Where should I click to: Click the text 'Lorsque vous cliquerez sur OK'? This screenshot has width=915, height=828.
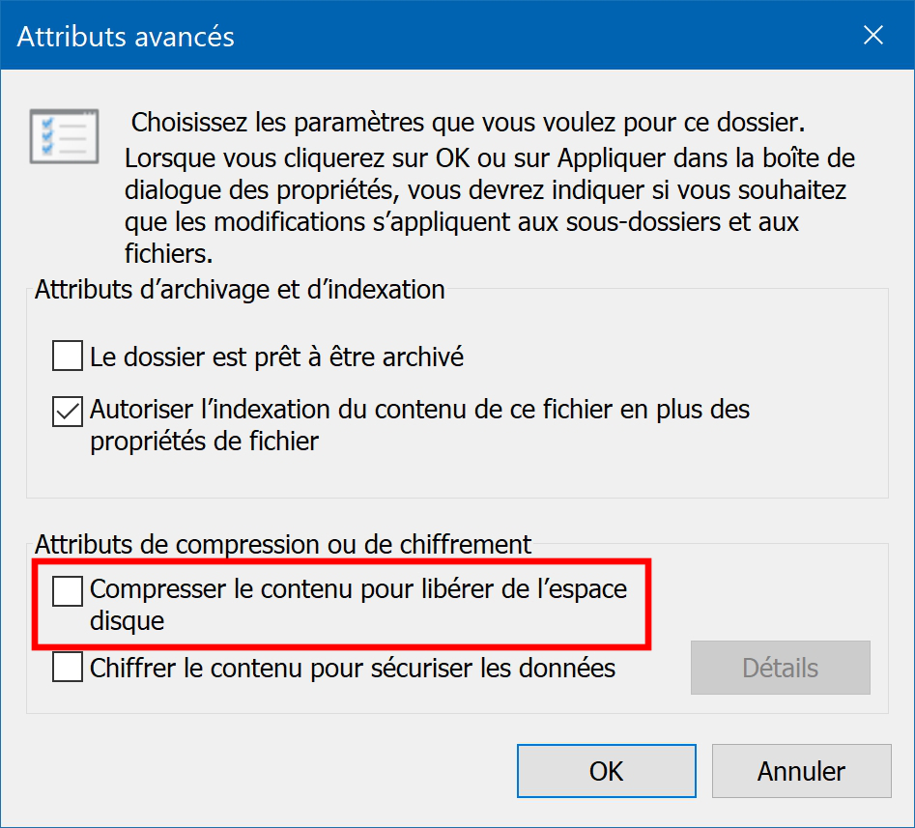(297, 158)
